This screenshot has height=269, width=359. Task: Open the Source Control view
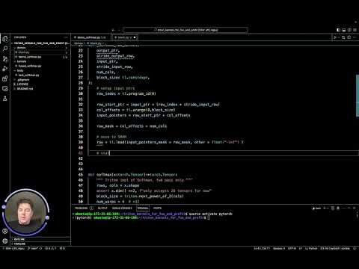pos(5,59)
